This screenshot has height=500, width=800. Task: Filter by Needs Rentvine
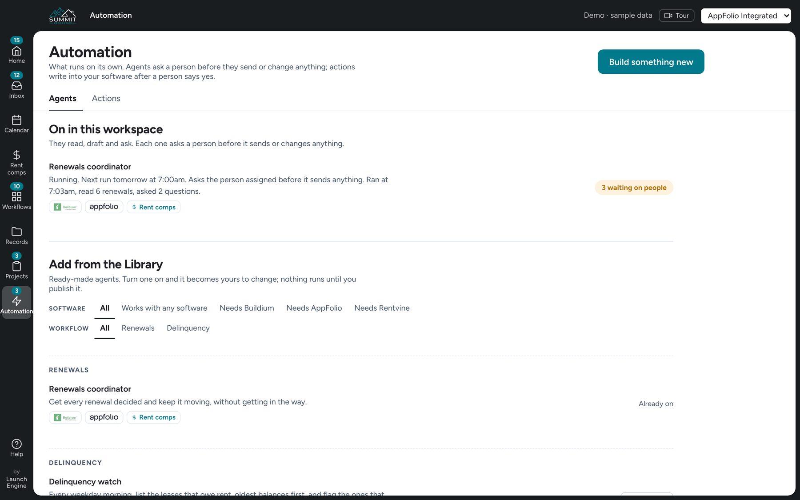[x=382, y=308]
